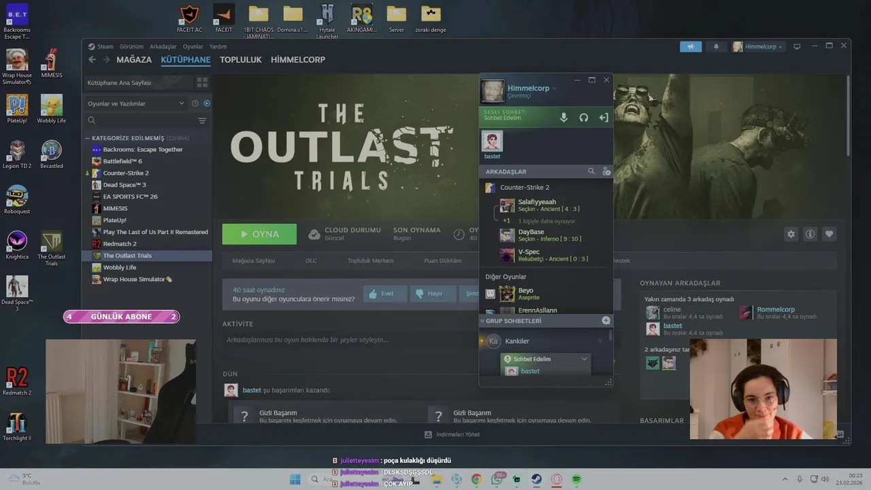871x490 pixels.
Task: Click the green OYNA play button
Action: [x=259, y=234]
